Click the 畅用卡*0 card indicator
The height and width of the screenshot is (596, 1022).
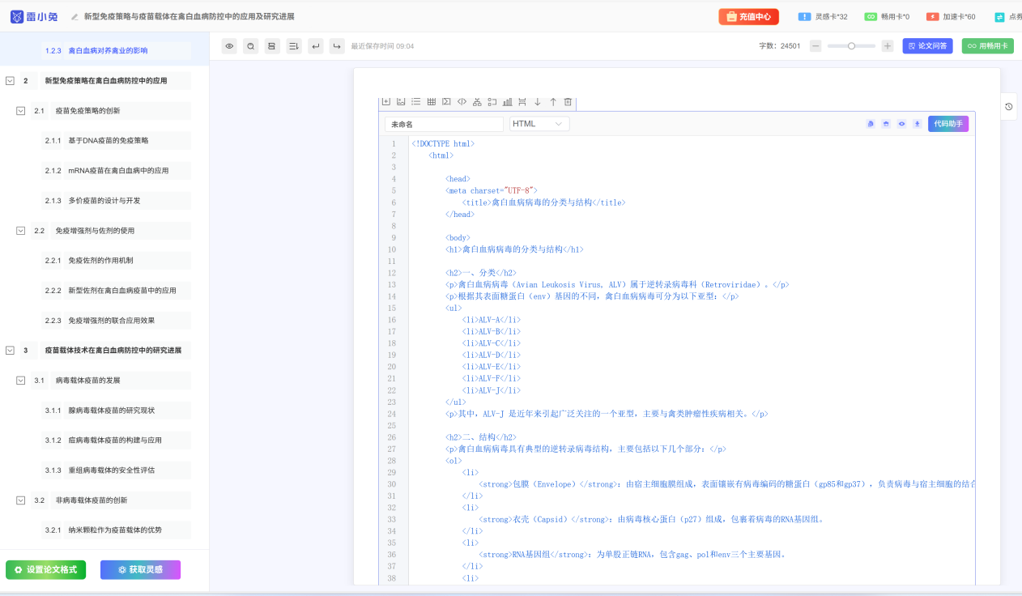pyautogui.click(x=887, y=16)
